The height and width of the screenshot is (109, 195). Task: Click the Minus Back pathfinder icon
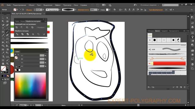44,34
